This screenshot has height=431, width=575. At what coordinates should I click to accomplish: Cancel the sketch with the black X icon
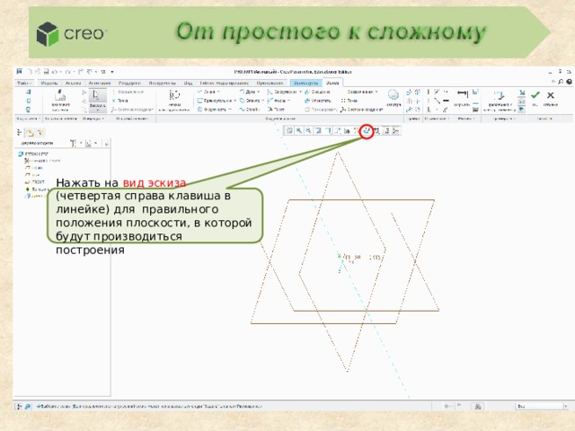pos(551,95)
